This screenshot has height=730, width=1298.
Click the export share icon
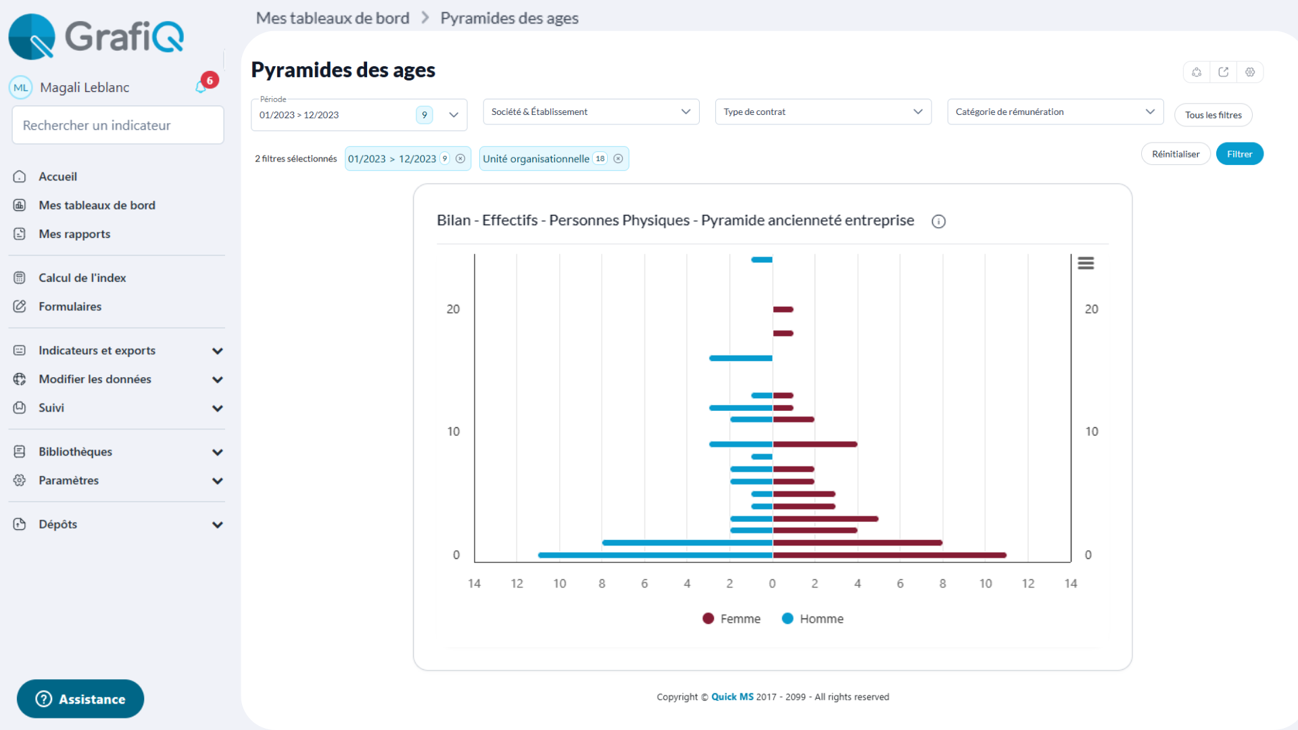click(x=1223, y=72)
